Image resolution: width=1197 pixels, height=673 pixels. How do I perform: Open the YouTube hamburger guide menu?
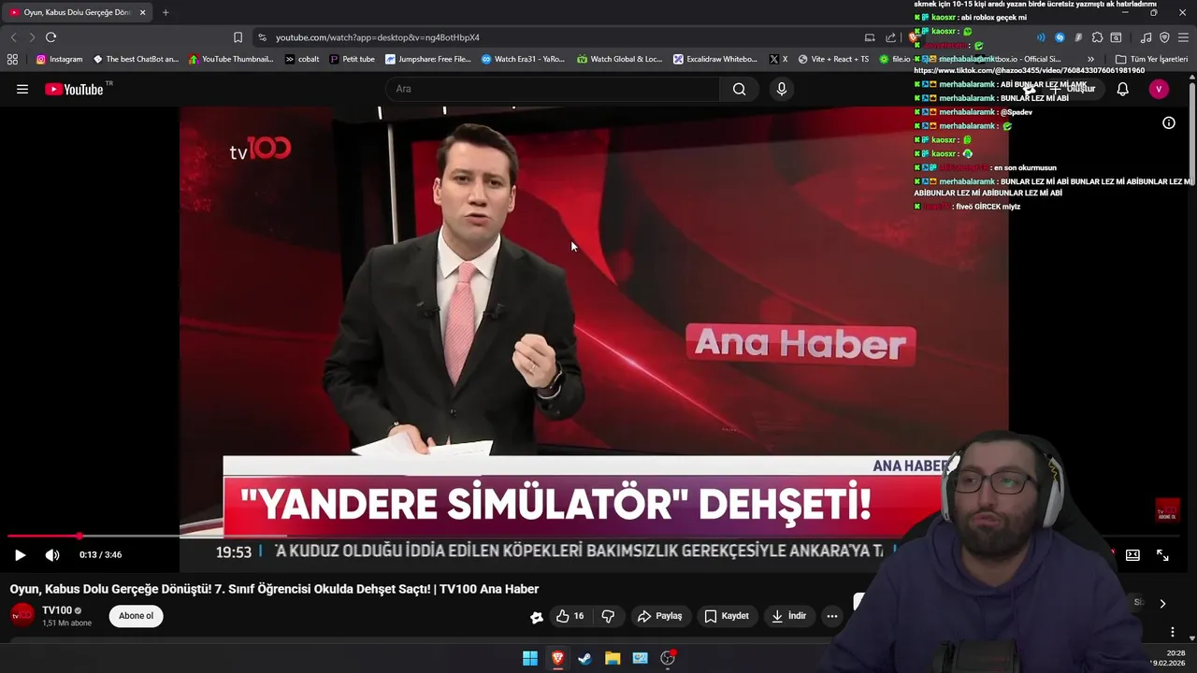(x=22, y=89)
